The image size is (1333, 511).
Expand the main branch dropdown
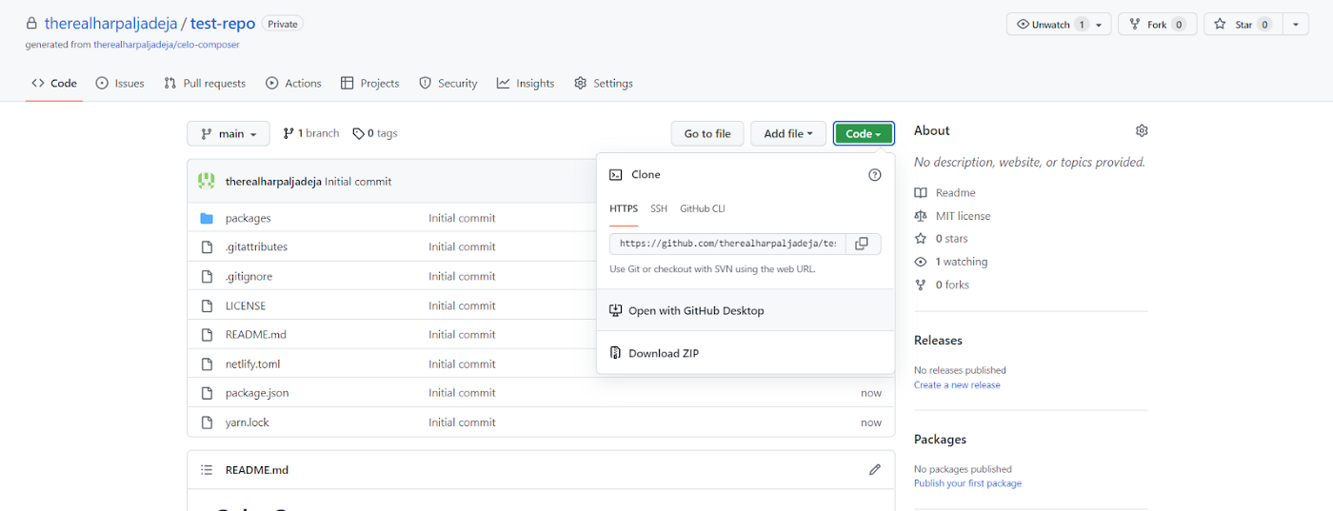(229, 134)
